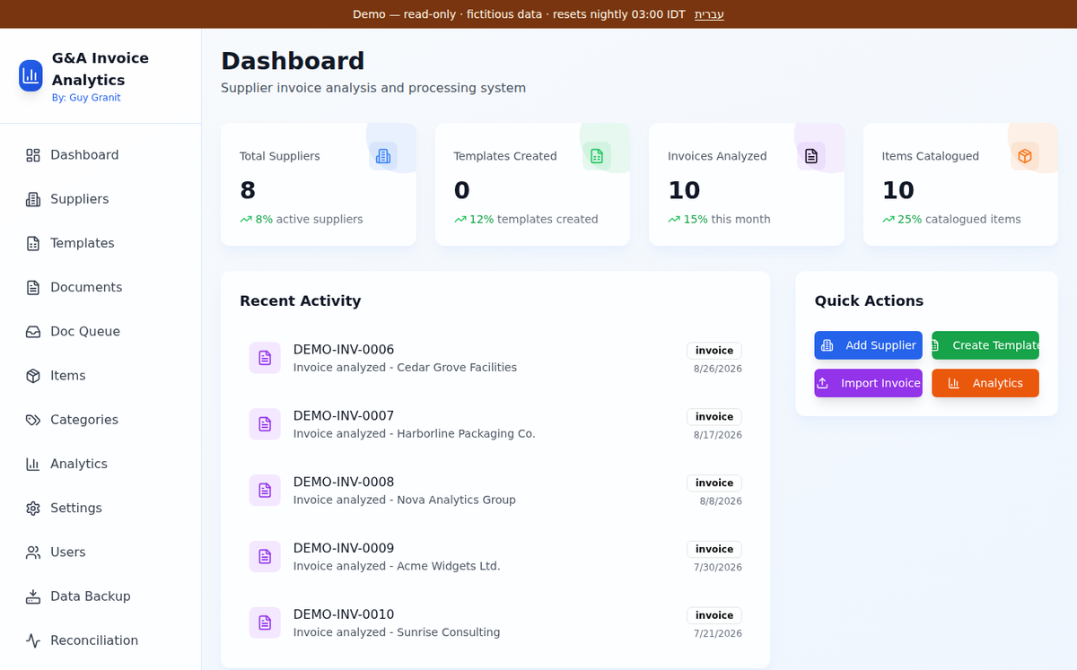
Task: Click the document icon beside DEMO-INV-0010
Action: [265, 622]
